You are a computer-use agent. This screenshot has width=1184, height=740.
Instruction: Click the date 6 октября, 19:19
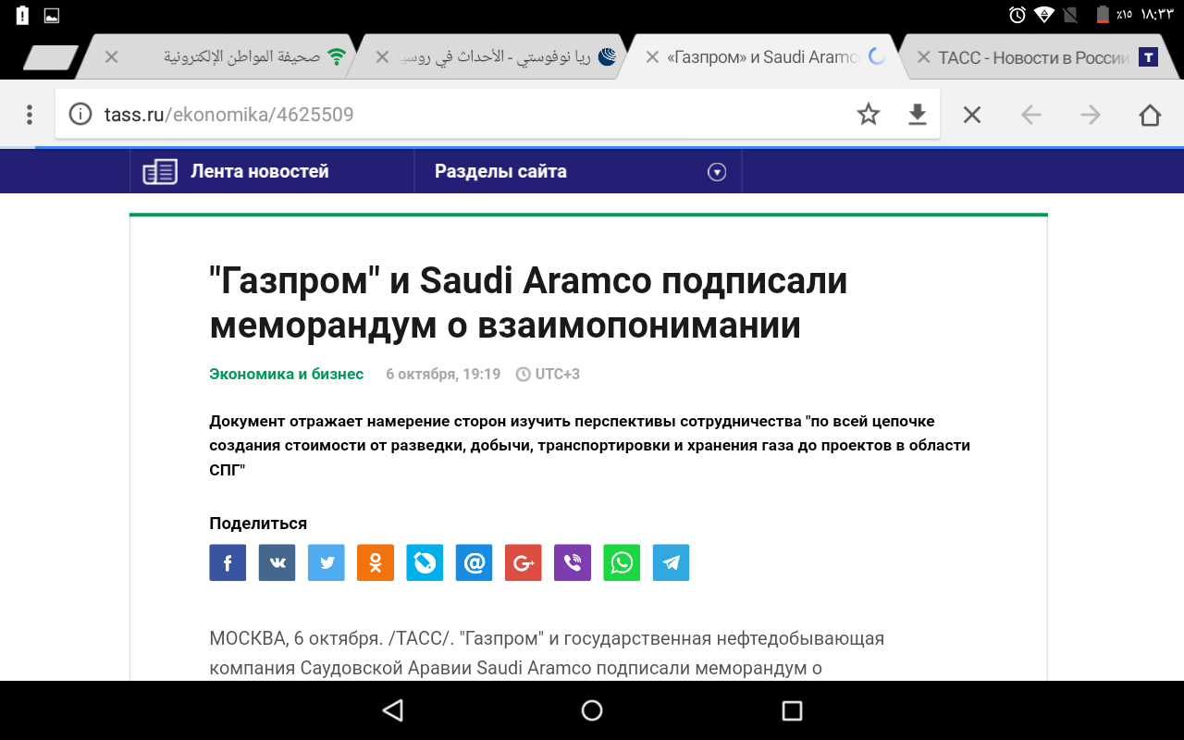(x=443, y=374)
